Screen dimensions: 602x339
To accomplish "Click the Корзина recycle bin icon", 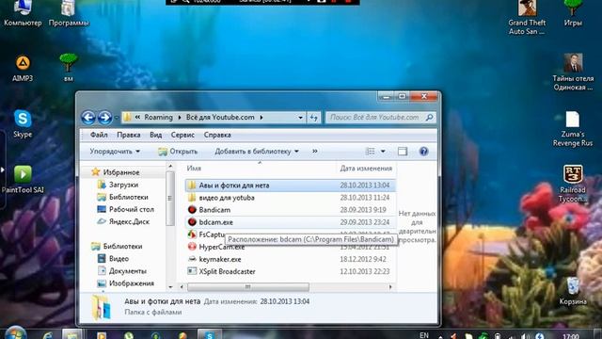I will [573, 291].
